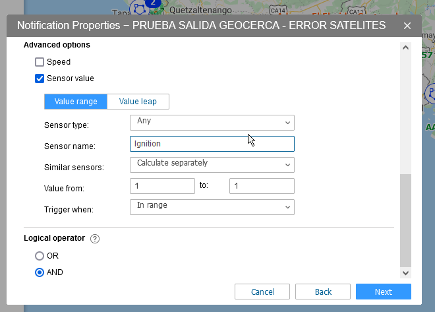
Task: Enable the Speed checkbox
Action: point(40,62)
